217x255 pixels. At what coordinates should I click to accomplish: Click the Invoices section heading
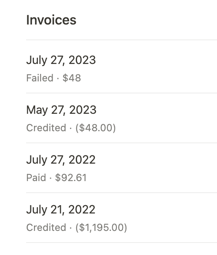pos(51,20)
